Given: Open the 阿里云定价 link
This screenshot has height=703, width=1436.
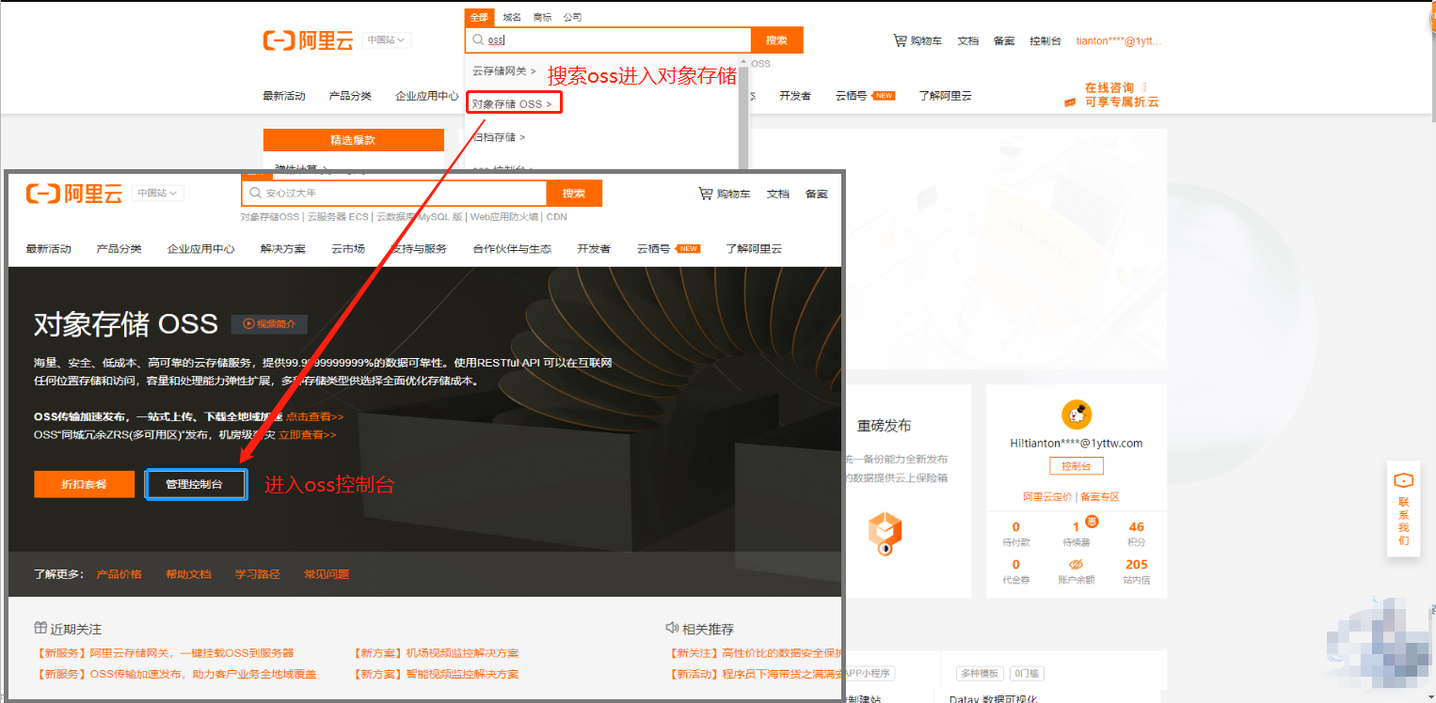Looking at the screenshot, I should click(1047, 496).
